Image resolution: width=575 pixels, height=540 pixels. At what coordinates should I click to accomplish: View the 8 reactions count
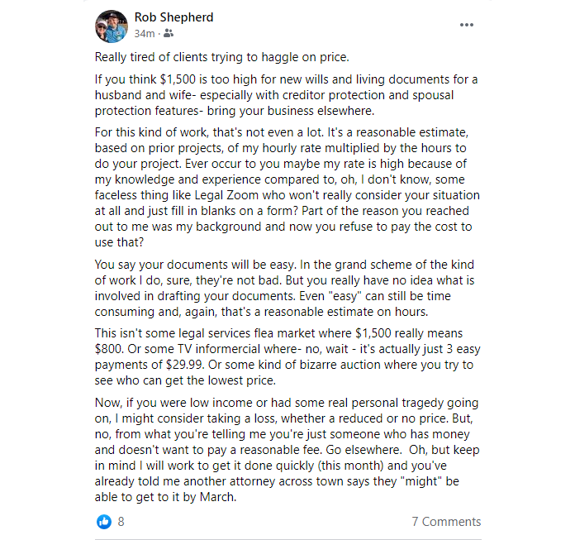pyautogui.click(x=121, y=522)
